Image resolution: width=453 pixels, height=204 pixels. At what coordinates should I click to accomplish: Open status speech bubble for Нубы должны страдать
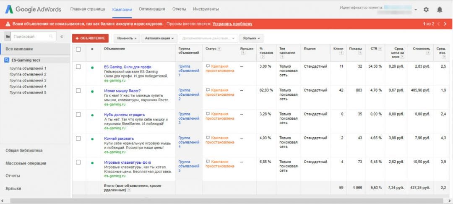(208, 114)
